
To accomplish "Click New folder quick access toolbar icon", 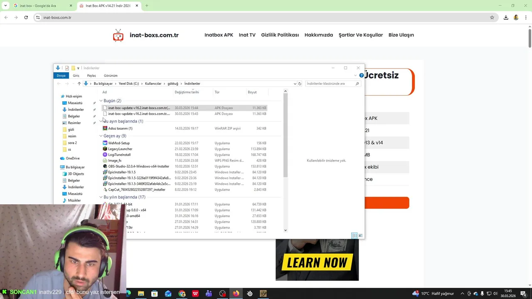I will click(x=73, y=68).
